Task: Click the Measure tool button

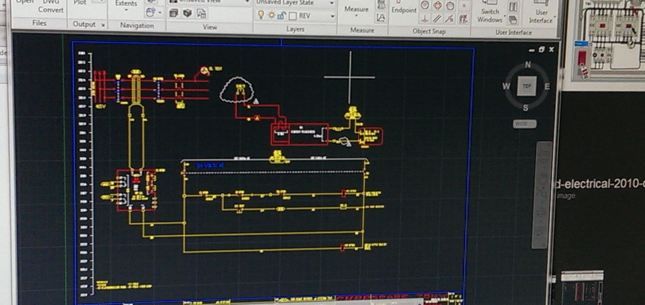Action: click(356, 9)
